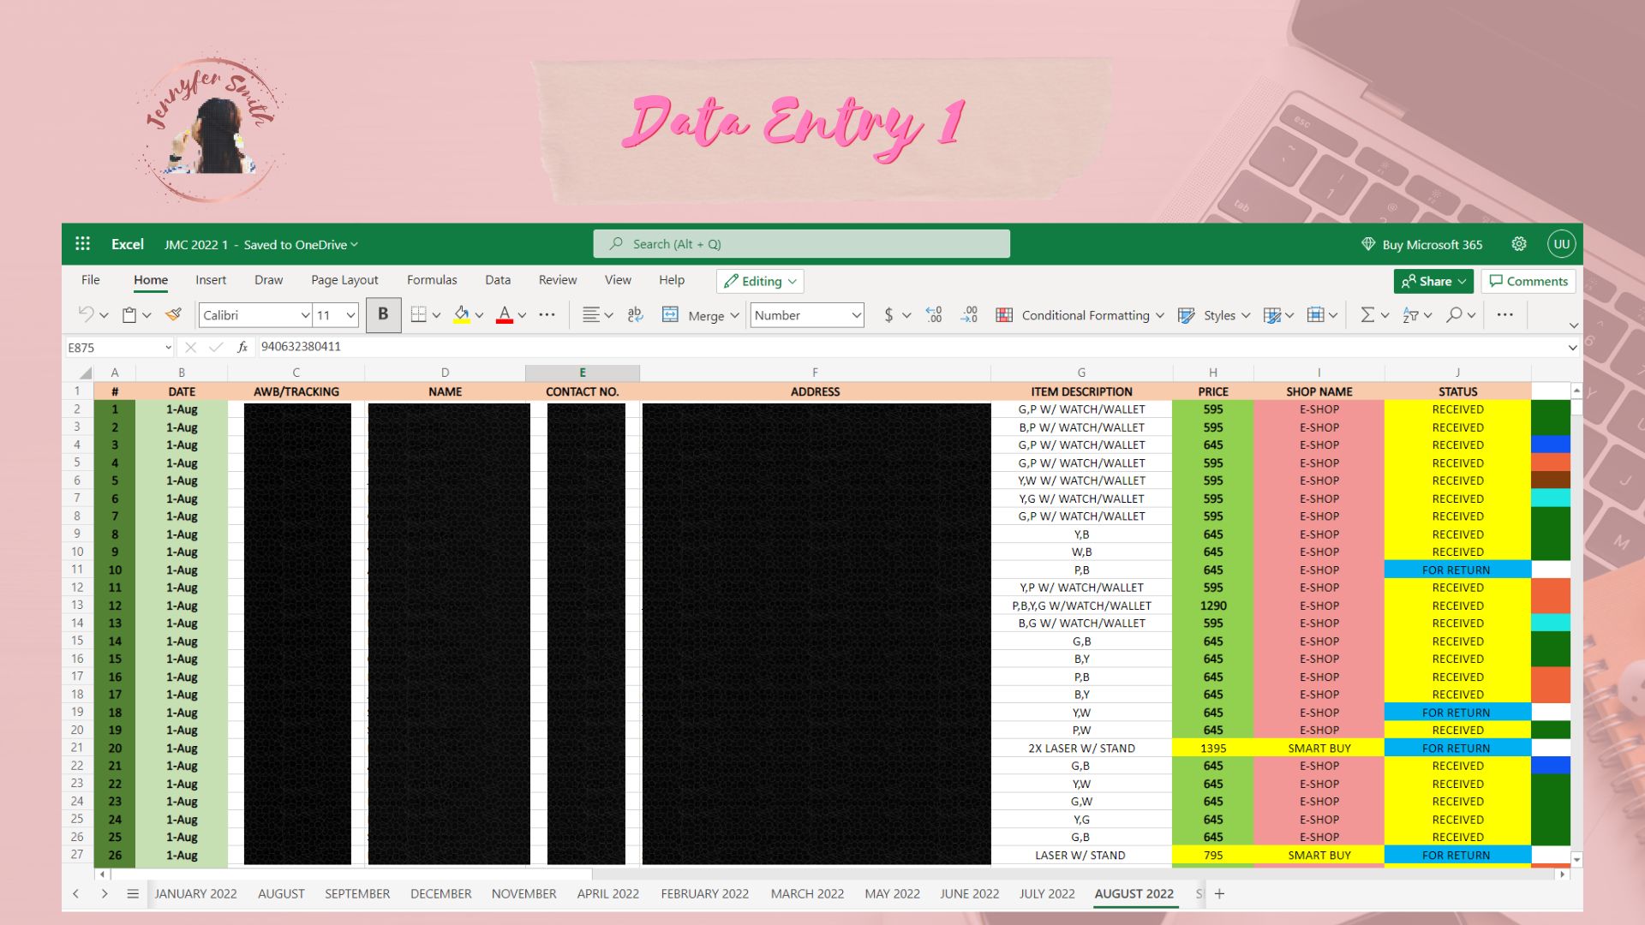
Task: Click the AutoSum sigma icon
Action: pos(1367,314)
